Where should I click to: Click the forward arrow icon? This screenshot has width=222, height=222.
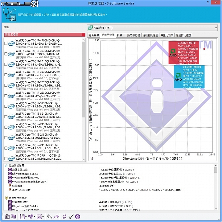click(56, 217)
